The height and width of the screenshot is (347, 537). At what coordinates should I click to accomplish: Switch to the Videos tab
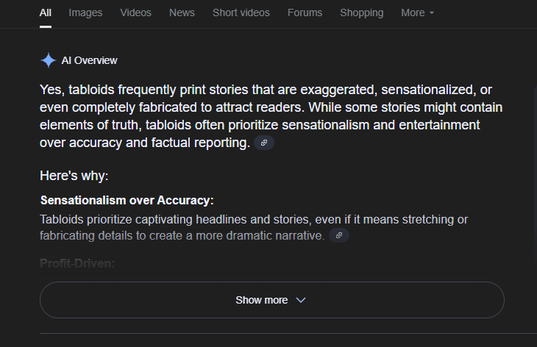click(135, 12)
